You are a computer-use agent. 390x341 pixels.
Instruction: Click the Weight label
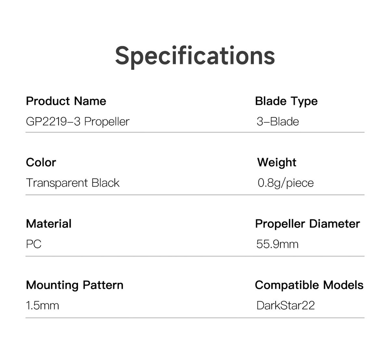pyautogui.click(x=277, y=163)
